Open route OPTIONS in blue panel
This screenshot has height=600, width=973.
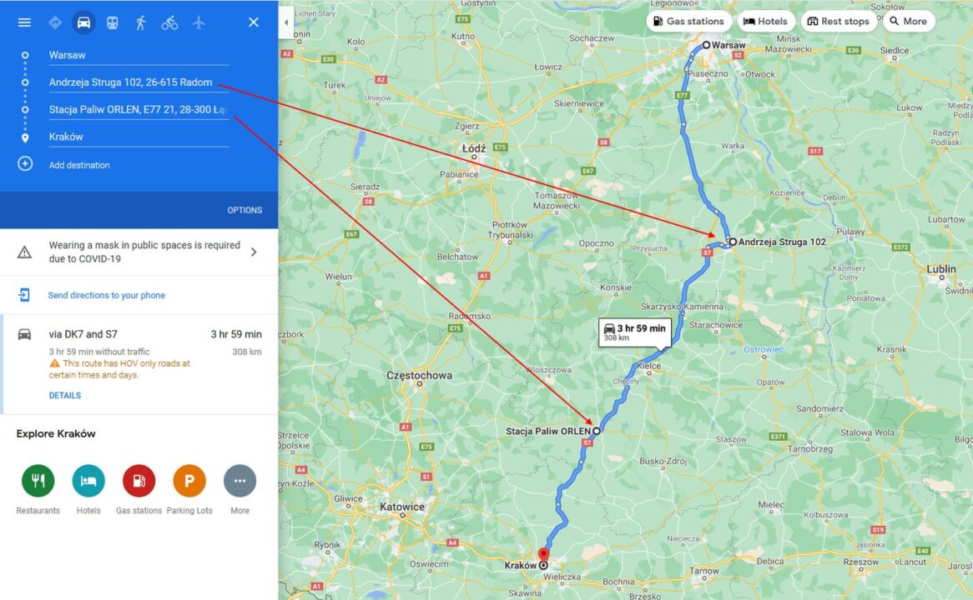point(245,210)
